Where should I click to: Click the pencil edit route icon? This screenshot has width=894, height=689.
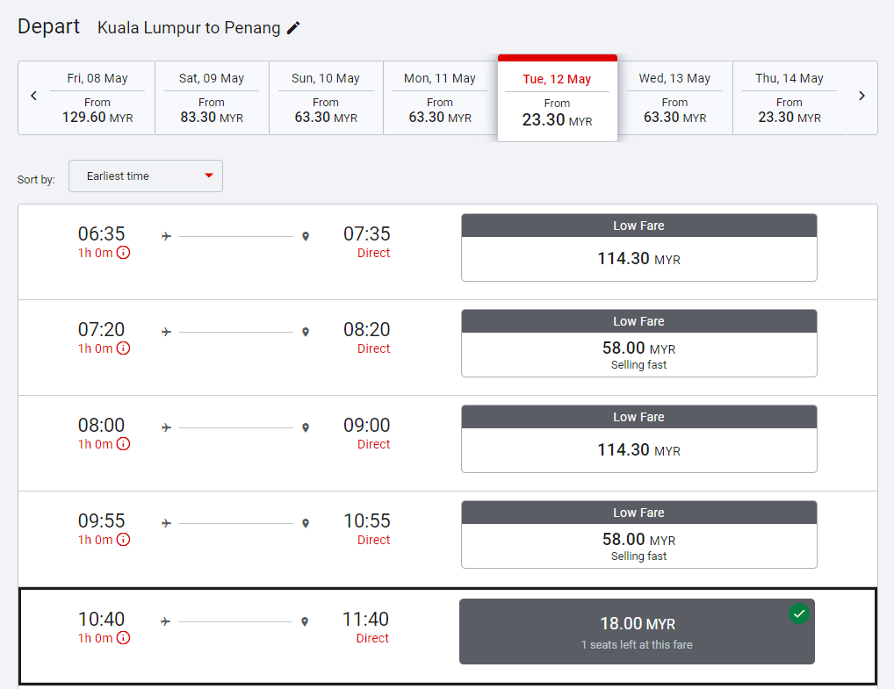293,28
